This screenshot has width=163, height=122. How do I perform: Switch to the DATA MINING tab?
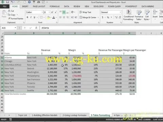point(148,6)
